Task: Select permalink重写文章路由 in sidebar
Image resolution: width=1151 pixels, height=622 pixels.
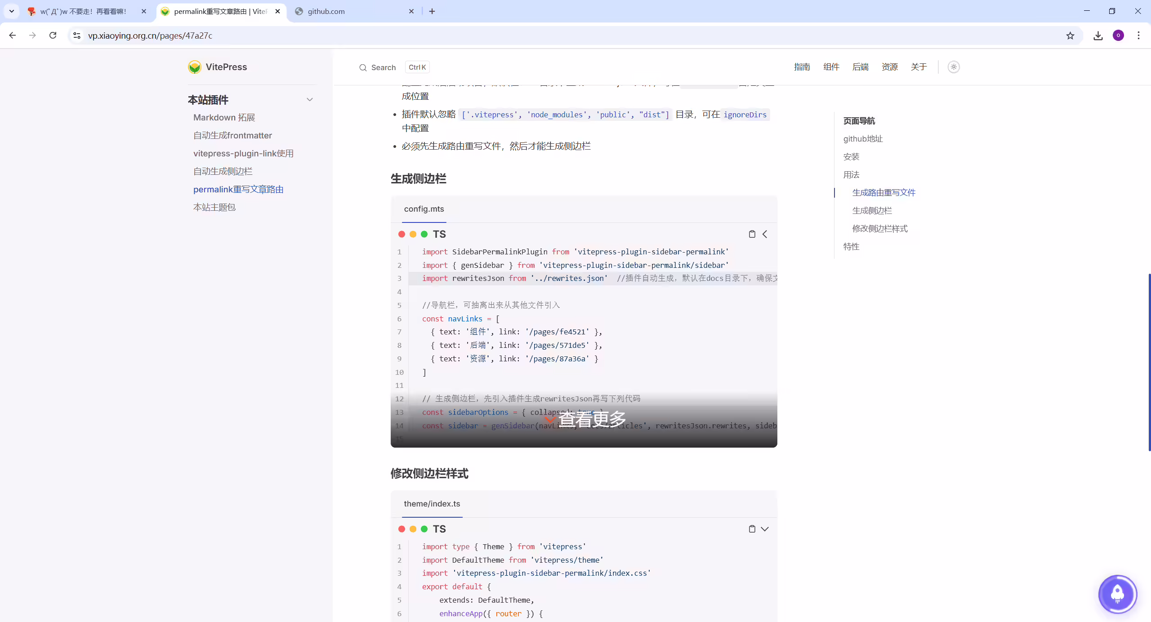Action: [x=238, y=189]
